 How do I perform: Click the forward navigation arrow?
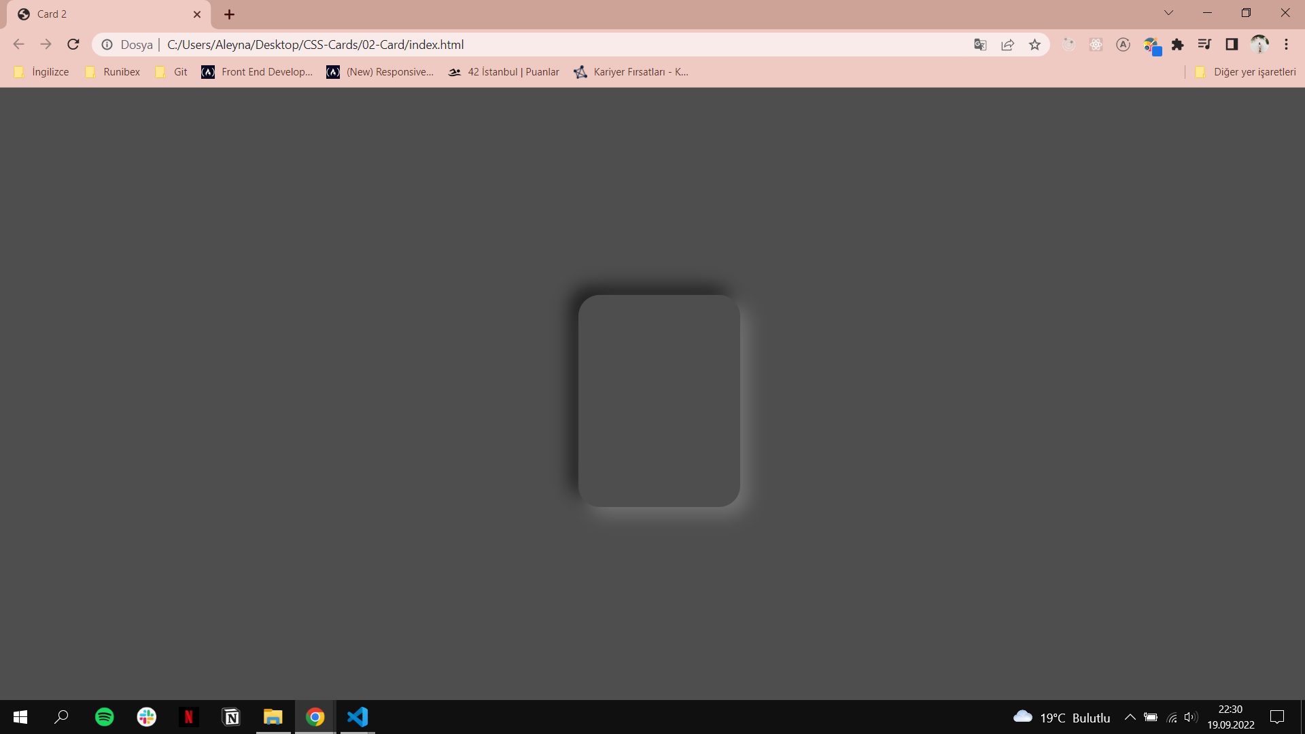click(x=46, y=44)
